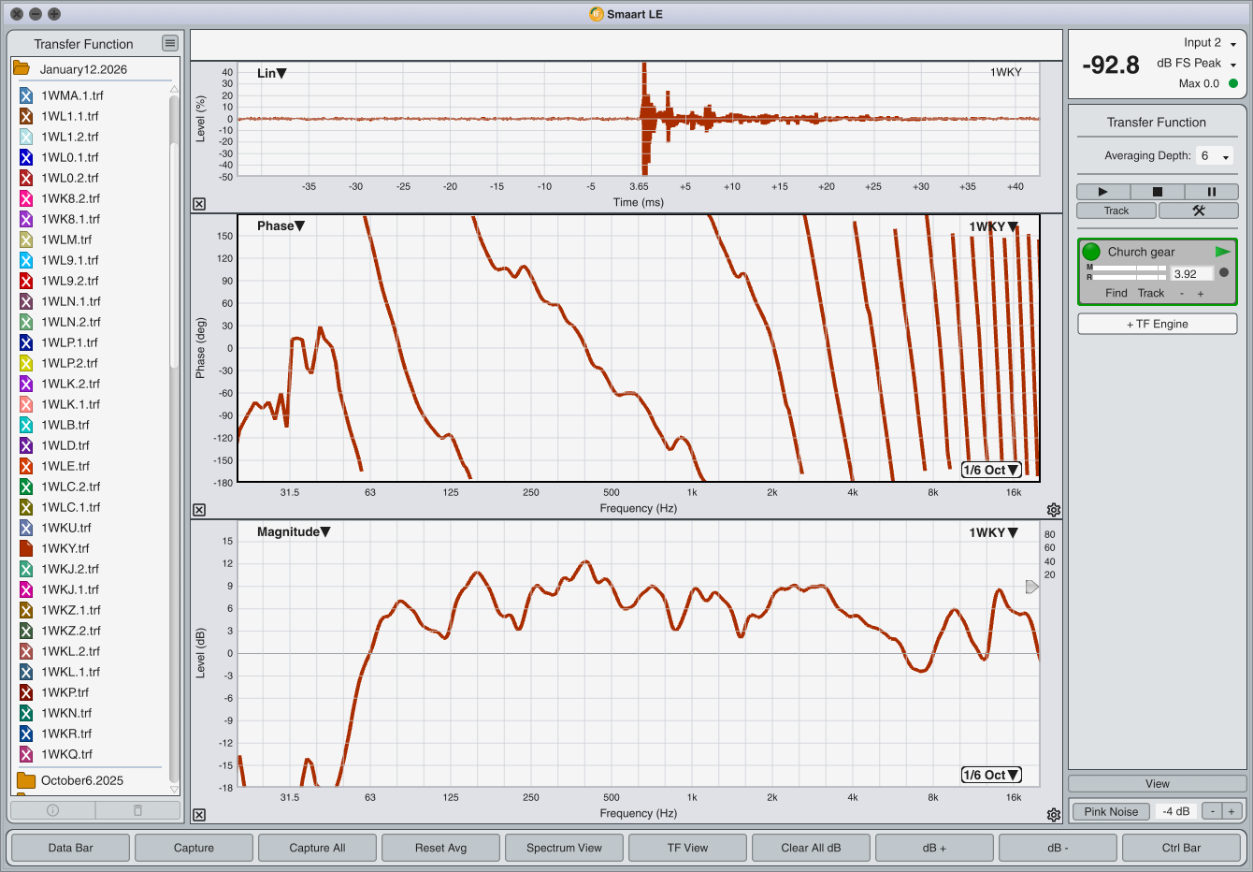Viewport: 1253px width, 872px height.
Task: Click the Magnitude plot settings gear
Action: [1054, 815]
